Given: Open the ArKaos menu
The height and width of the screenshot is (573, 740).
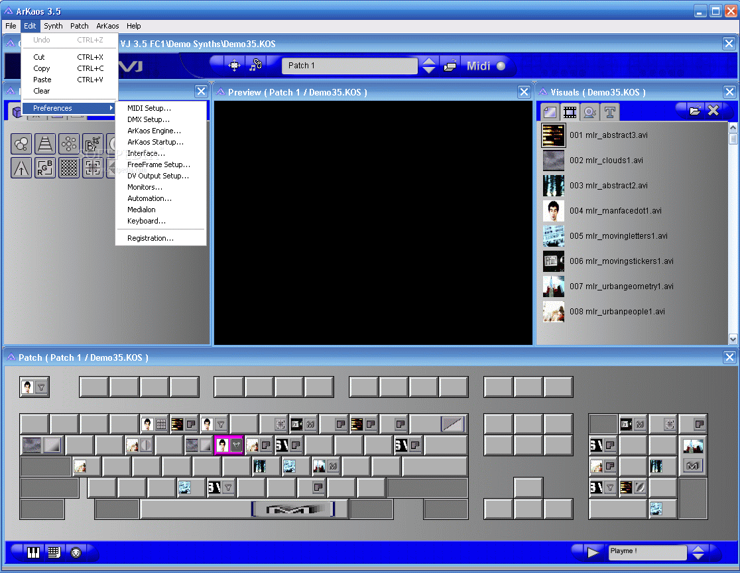Looking at the screenshot, I should pos(107,26).
